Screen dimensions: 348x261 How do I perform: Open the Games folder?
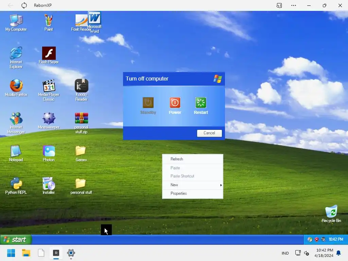coord(81,153)
